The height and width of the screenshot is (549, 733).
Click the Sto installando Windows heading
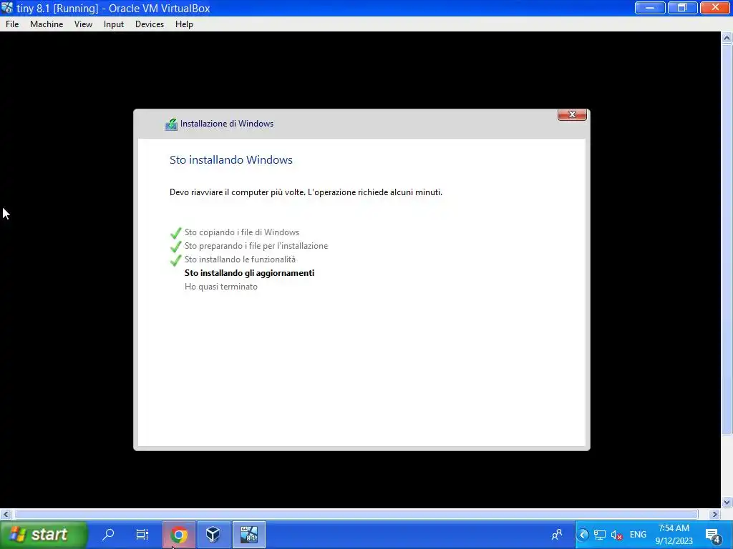pyautogui.click(x=231, y=159)
